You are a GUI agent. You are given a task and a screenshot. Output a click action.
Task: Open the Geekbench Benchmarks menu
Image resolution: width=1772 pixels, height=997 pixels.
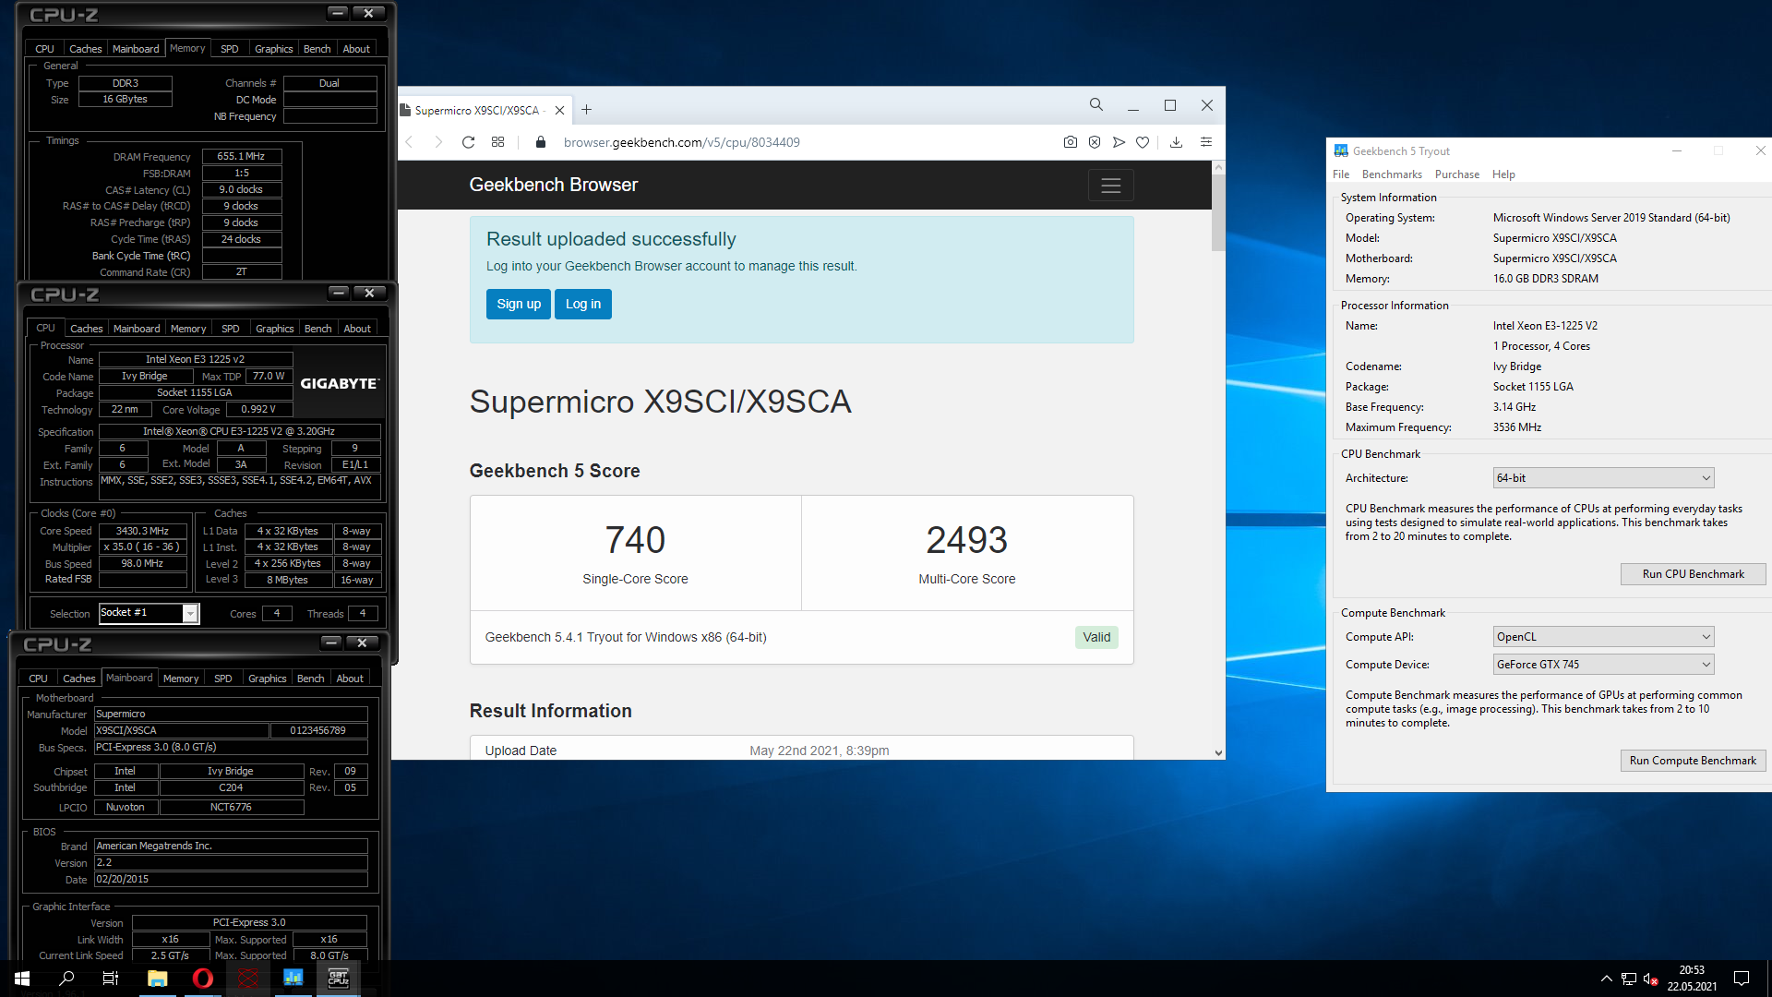pos(1392,174)
